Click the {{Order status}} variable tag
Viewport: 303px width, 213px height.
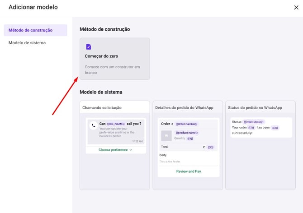tap(253, 122)
